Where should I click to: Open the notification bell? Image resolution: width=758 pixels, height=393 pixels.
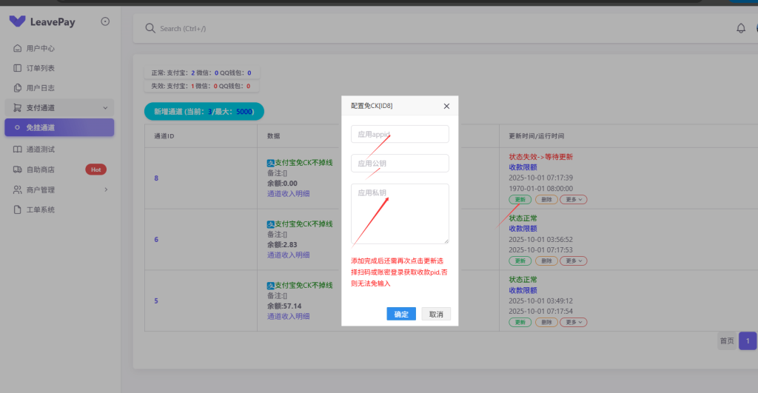pos(740,29)
